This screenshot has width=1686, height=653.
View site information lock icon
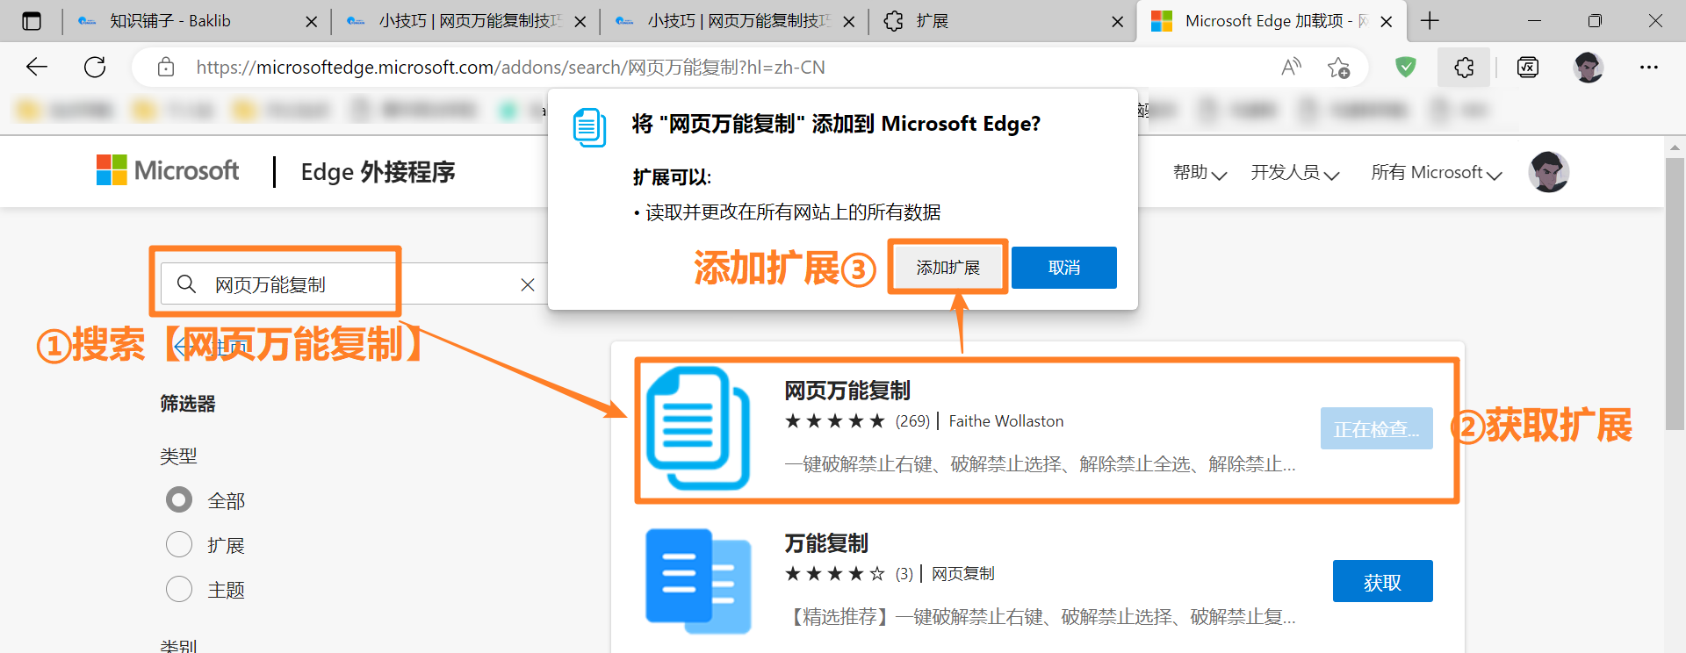coord(166,67)
